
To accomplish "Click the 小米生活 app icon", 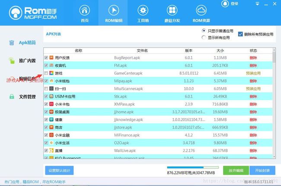I will [x=51, y=143].
